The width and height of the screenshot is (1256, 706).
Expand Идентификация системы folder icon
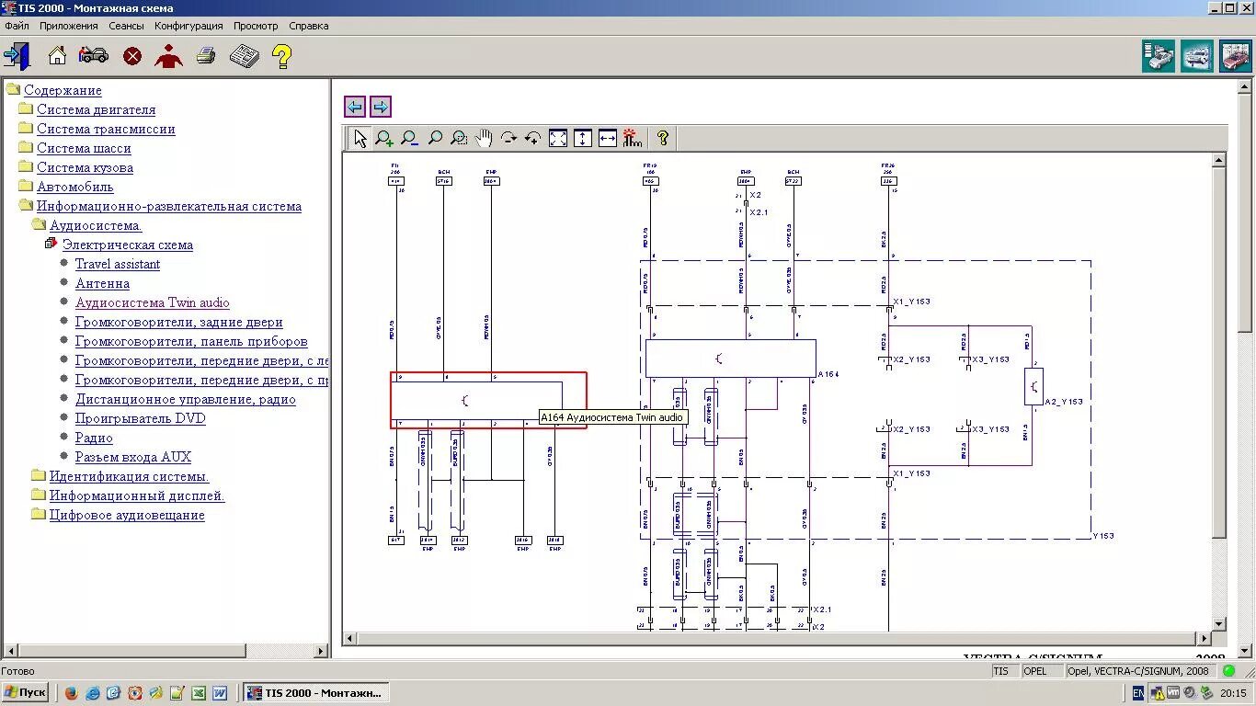click(x=39, y=475)
